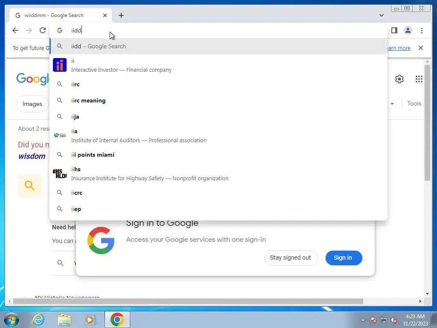Viewport: 437px width, 328px height.
Task: Click the Interactive Investor ii logo icon
Action: click(x=60, y=65)
